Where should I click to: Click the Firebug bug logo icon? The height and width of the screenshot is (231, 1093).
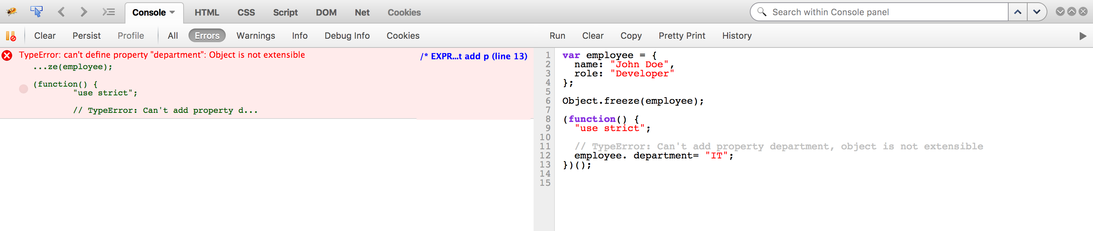click(11, 12)
